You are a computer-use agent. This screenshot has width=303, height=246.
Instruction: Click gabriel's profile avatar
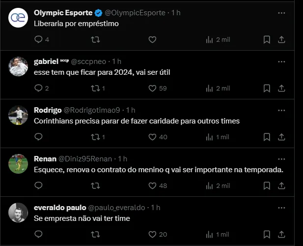18,66
